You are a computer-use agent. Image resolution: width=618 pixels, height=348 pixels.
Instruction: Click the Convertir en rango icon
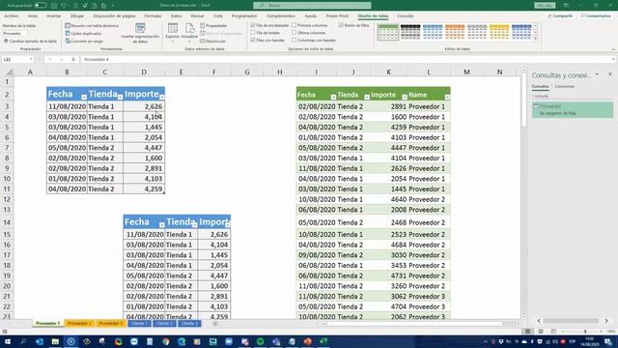point(68,41)
